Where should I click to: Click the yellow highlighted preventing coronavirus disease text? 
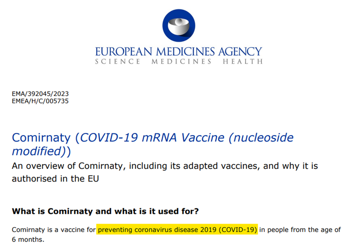pyautogui.click(x=158, y=229)
